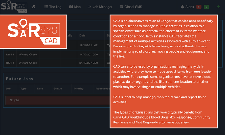Click the orange CAD description panel

(164, 72)
